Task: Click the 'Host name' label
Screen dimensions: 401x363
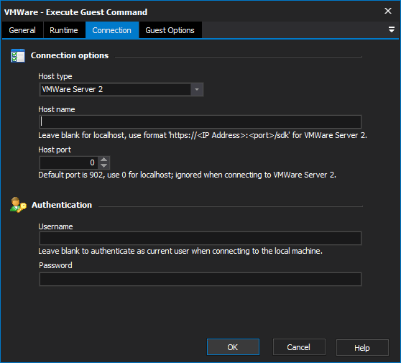Action: pos(57,109)
